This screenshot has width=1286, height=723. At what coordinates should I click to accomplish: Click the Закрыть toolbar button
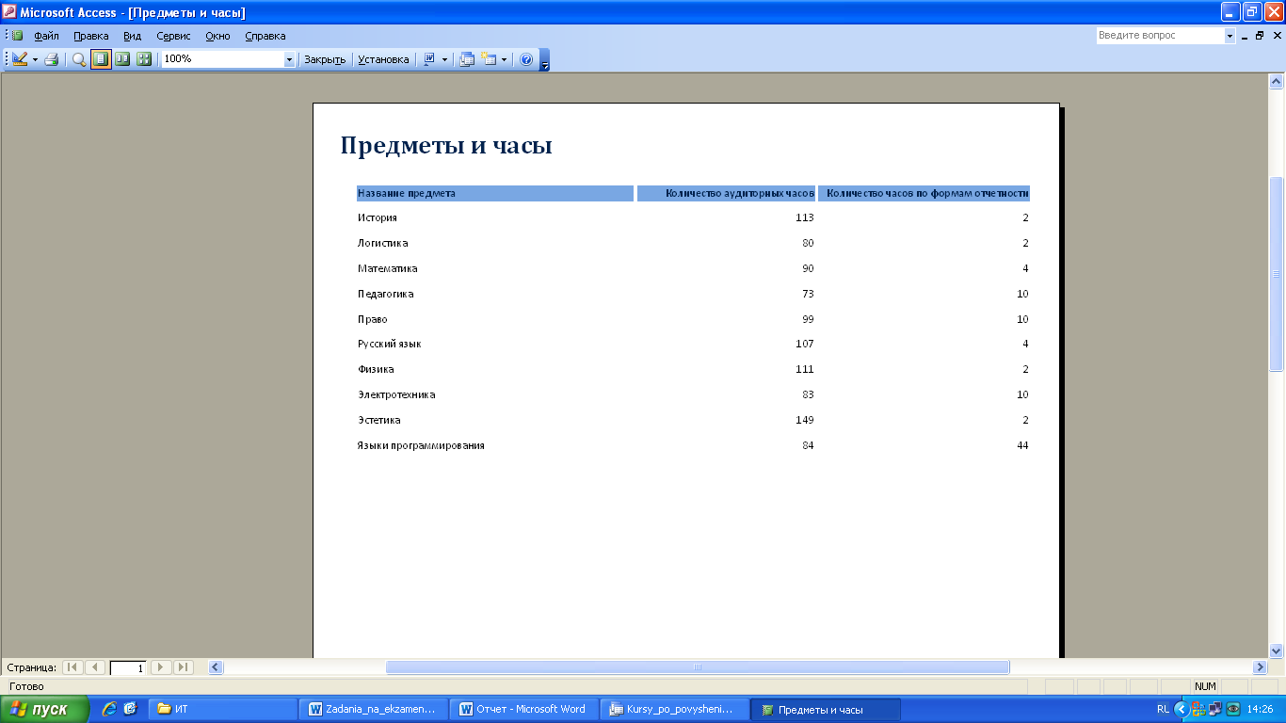pos(325,59)
